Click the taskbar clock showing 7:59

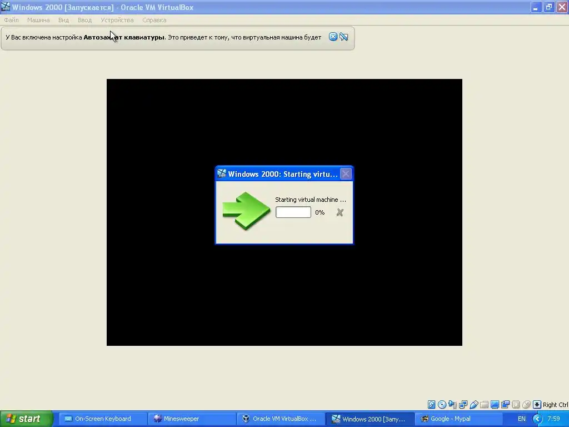pos(553,419)
